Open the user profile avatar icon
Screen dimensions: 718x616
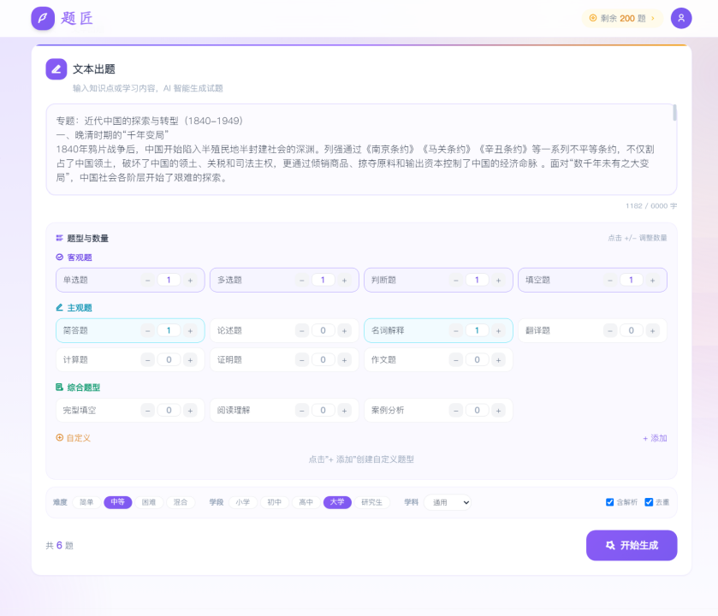click(681, 18)
